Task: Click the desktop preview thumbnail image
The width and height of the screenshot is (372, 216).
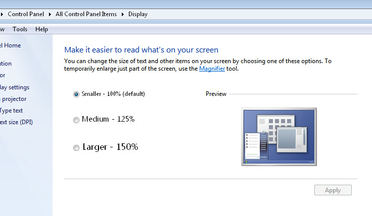Action: pyautogui.click(x=279, y=137)
